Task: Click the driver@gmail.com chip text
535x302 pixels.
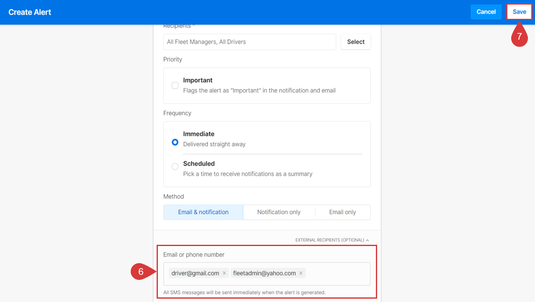Action: [x=195, y=273]
